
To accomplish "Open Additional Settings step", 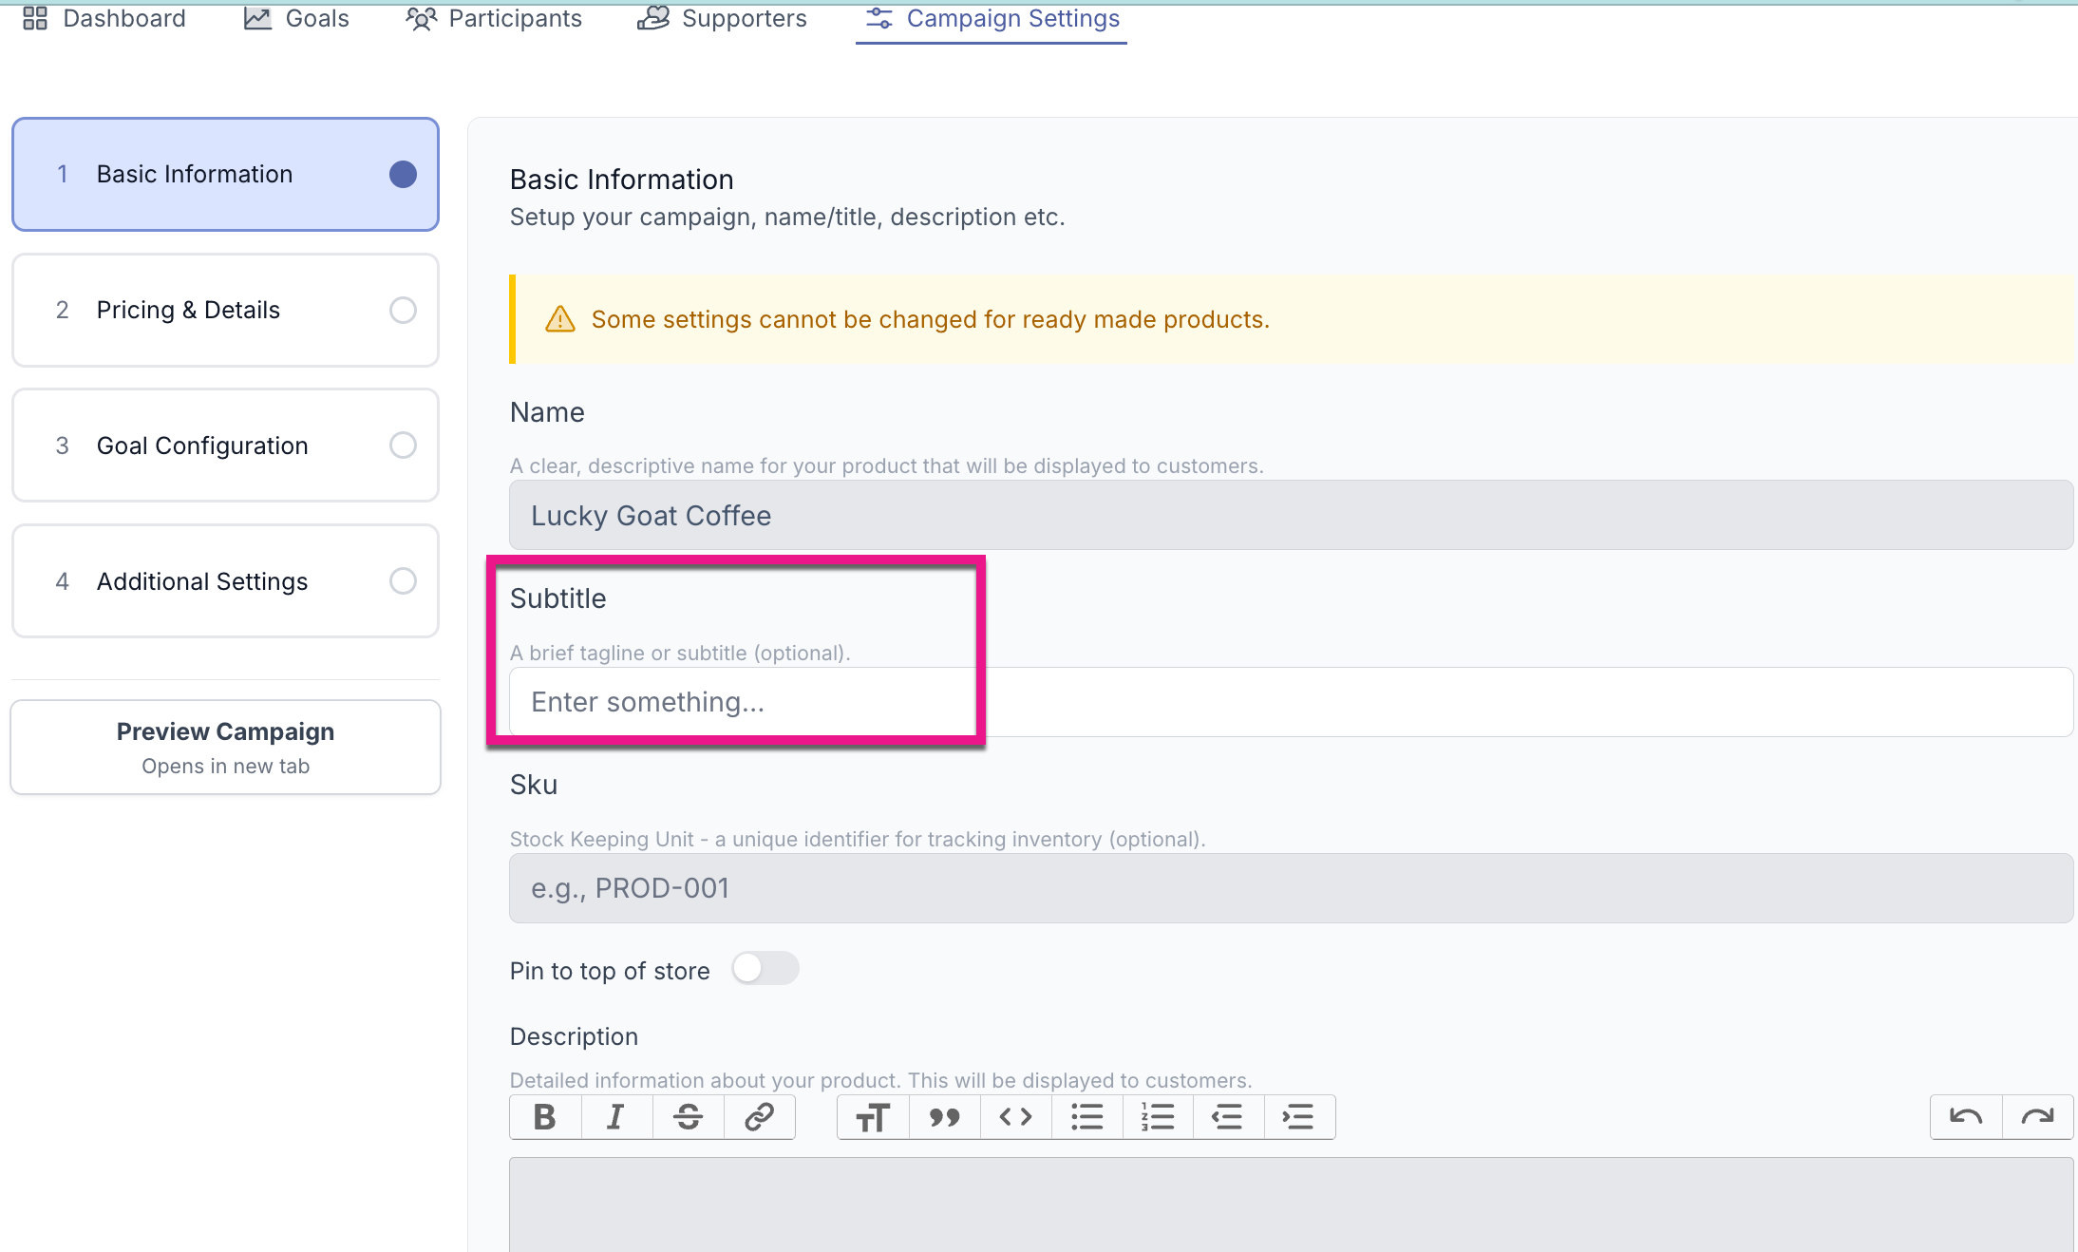I will 225,581.
